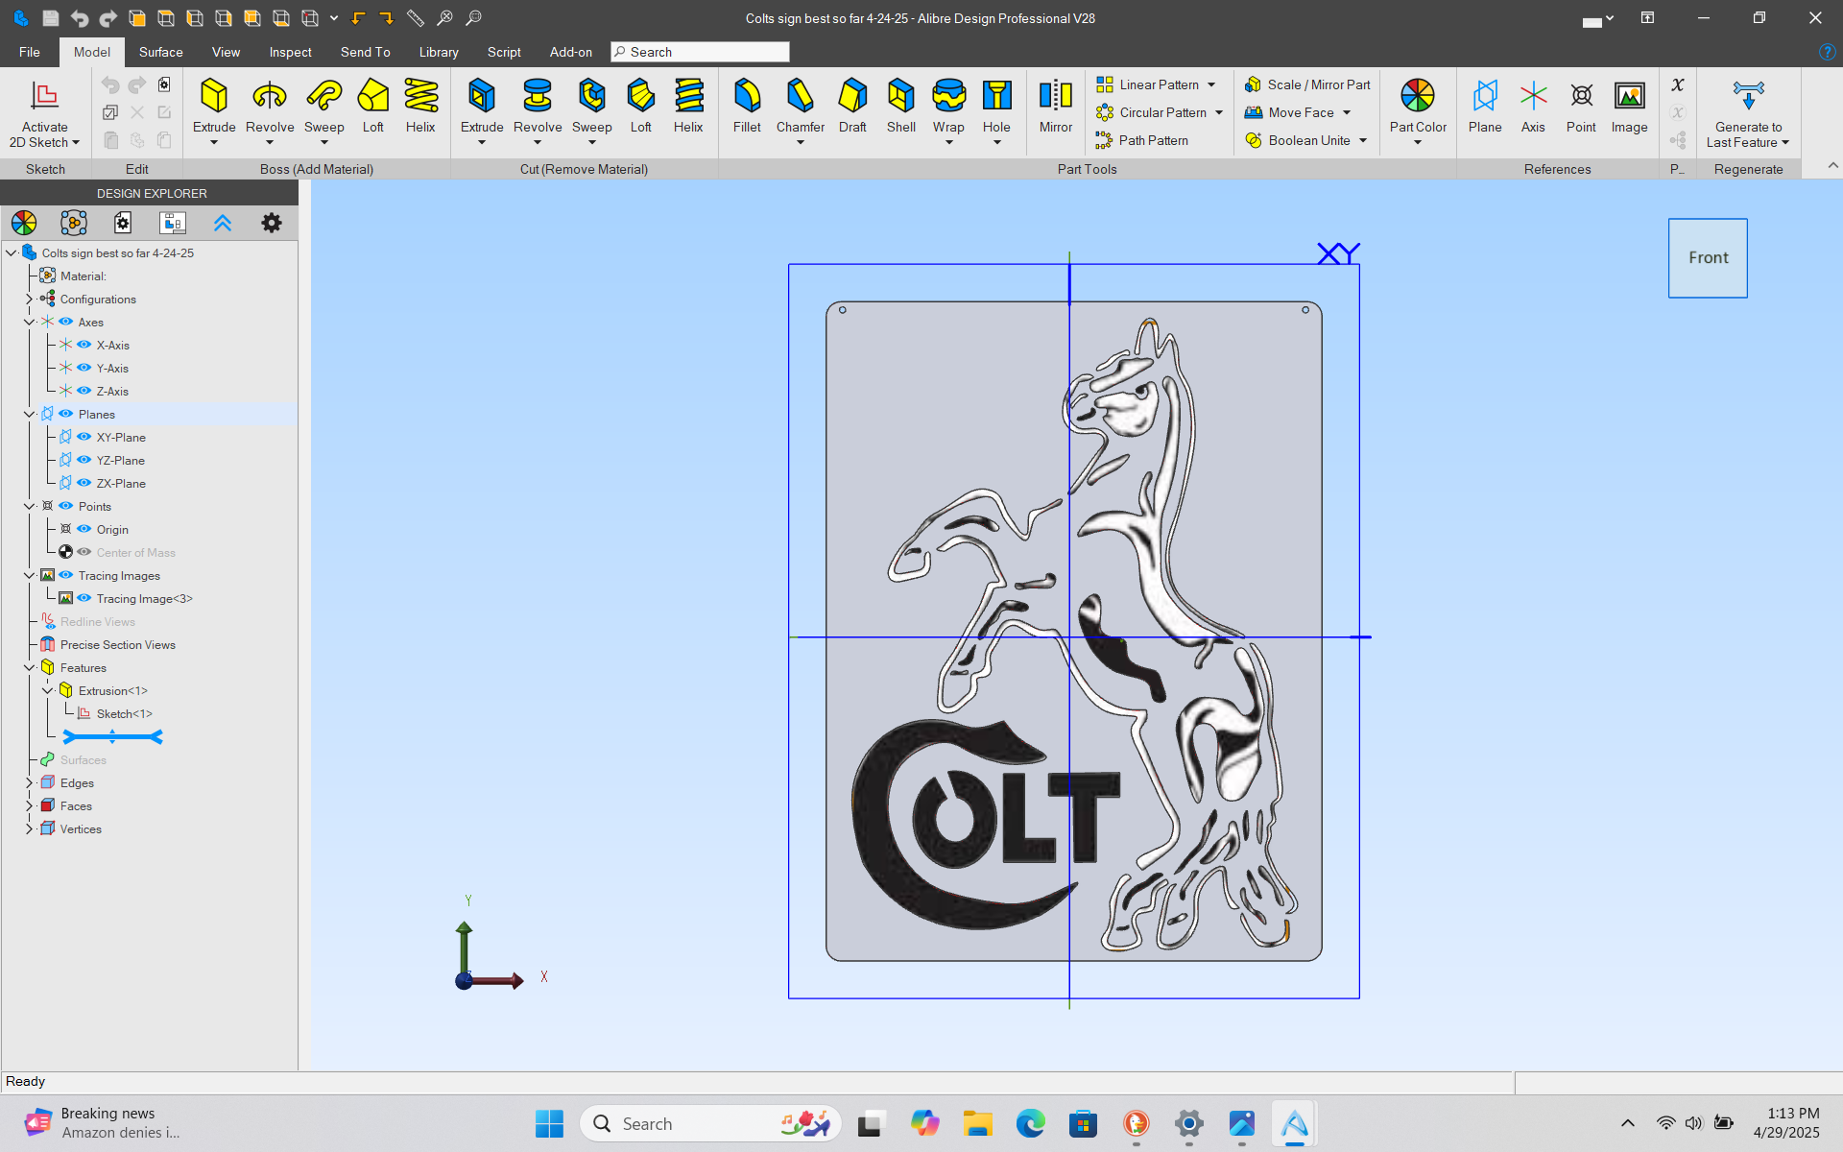The image size is (1843, 1152).
Task: Click Circular Pattern button
Action: (1151, 112)
